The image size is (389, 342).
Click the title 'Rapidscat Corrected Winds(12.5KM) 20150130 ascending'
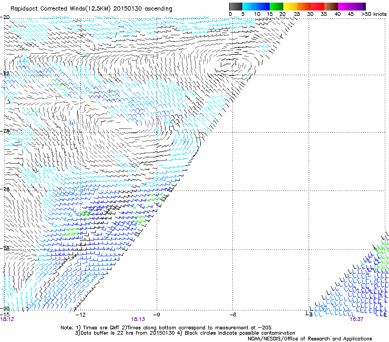[91, 9]
